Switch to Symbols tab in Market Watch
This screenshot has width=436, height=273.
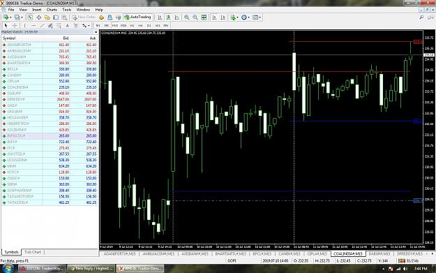pyautogui.click(x=11, y=252)
